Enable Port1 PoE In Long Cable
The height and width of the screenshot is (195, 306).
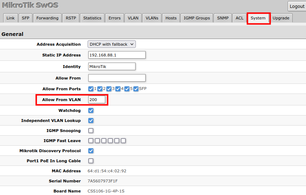click(x=91, y=161)
